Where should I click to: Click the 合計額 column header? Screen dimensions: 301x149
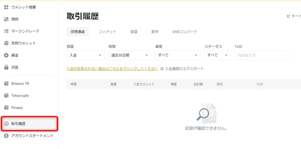point(198,84)
